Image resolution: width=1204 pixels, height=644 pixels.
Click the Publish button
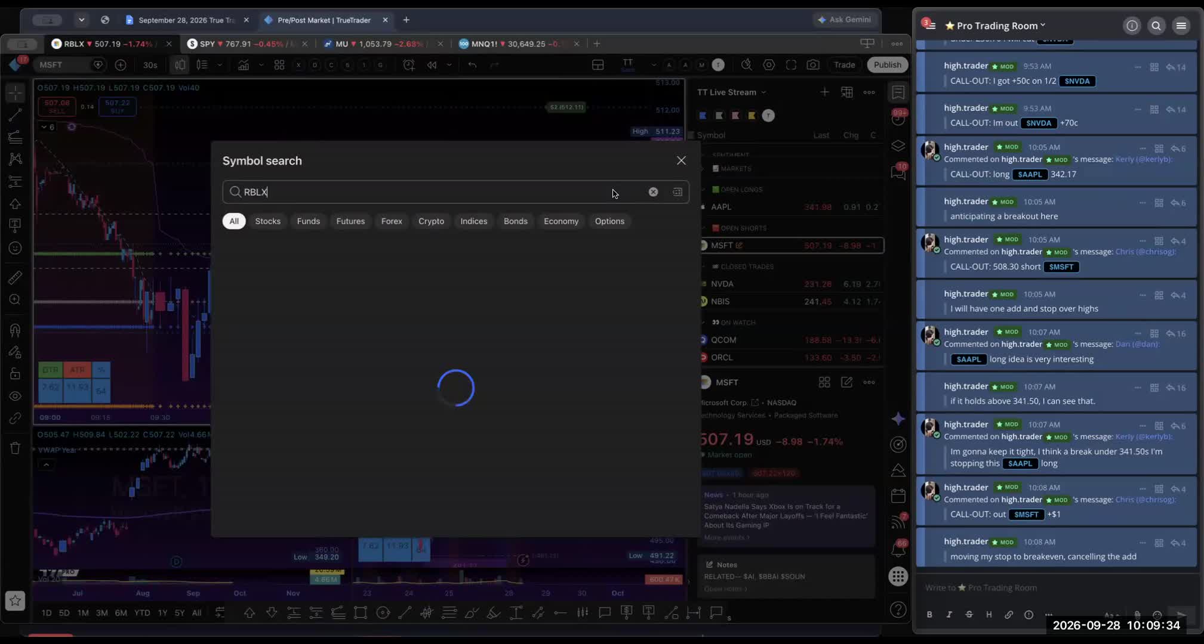(887, 65)
